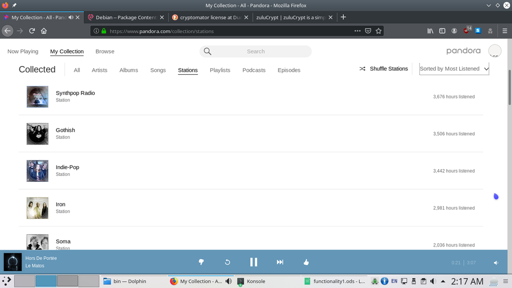Open the uBlock Origin extension icon
The image size is (512, 288).
466,31
